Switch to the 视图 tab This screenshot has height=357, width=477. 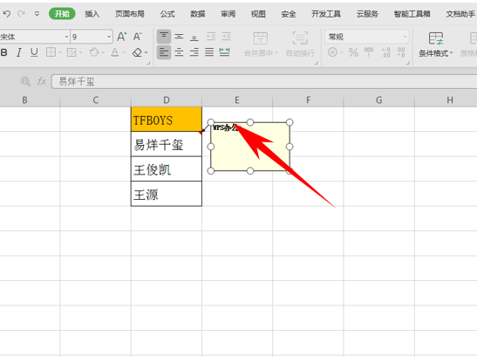click(258, 14)
